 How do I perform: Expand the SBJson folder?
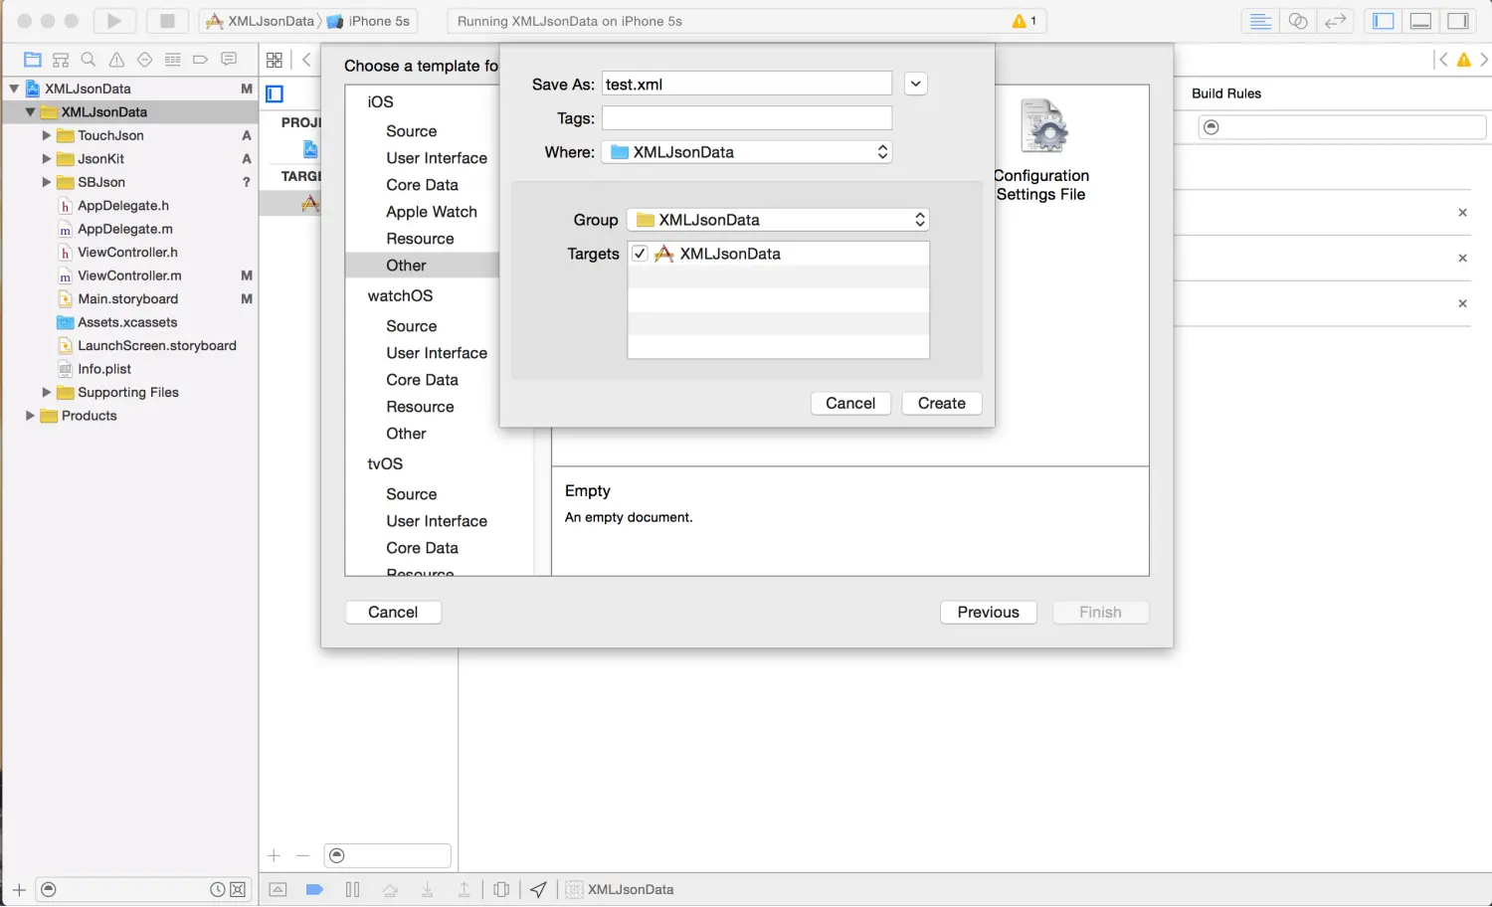click(x=46, y=182)
